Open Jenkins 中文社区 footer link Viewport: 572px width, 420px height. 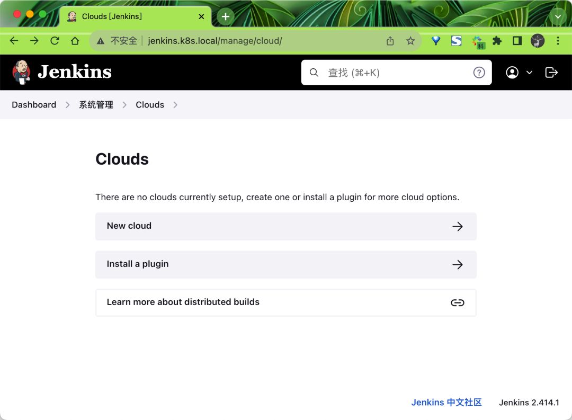coord(446,402)
